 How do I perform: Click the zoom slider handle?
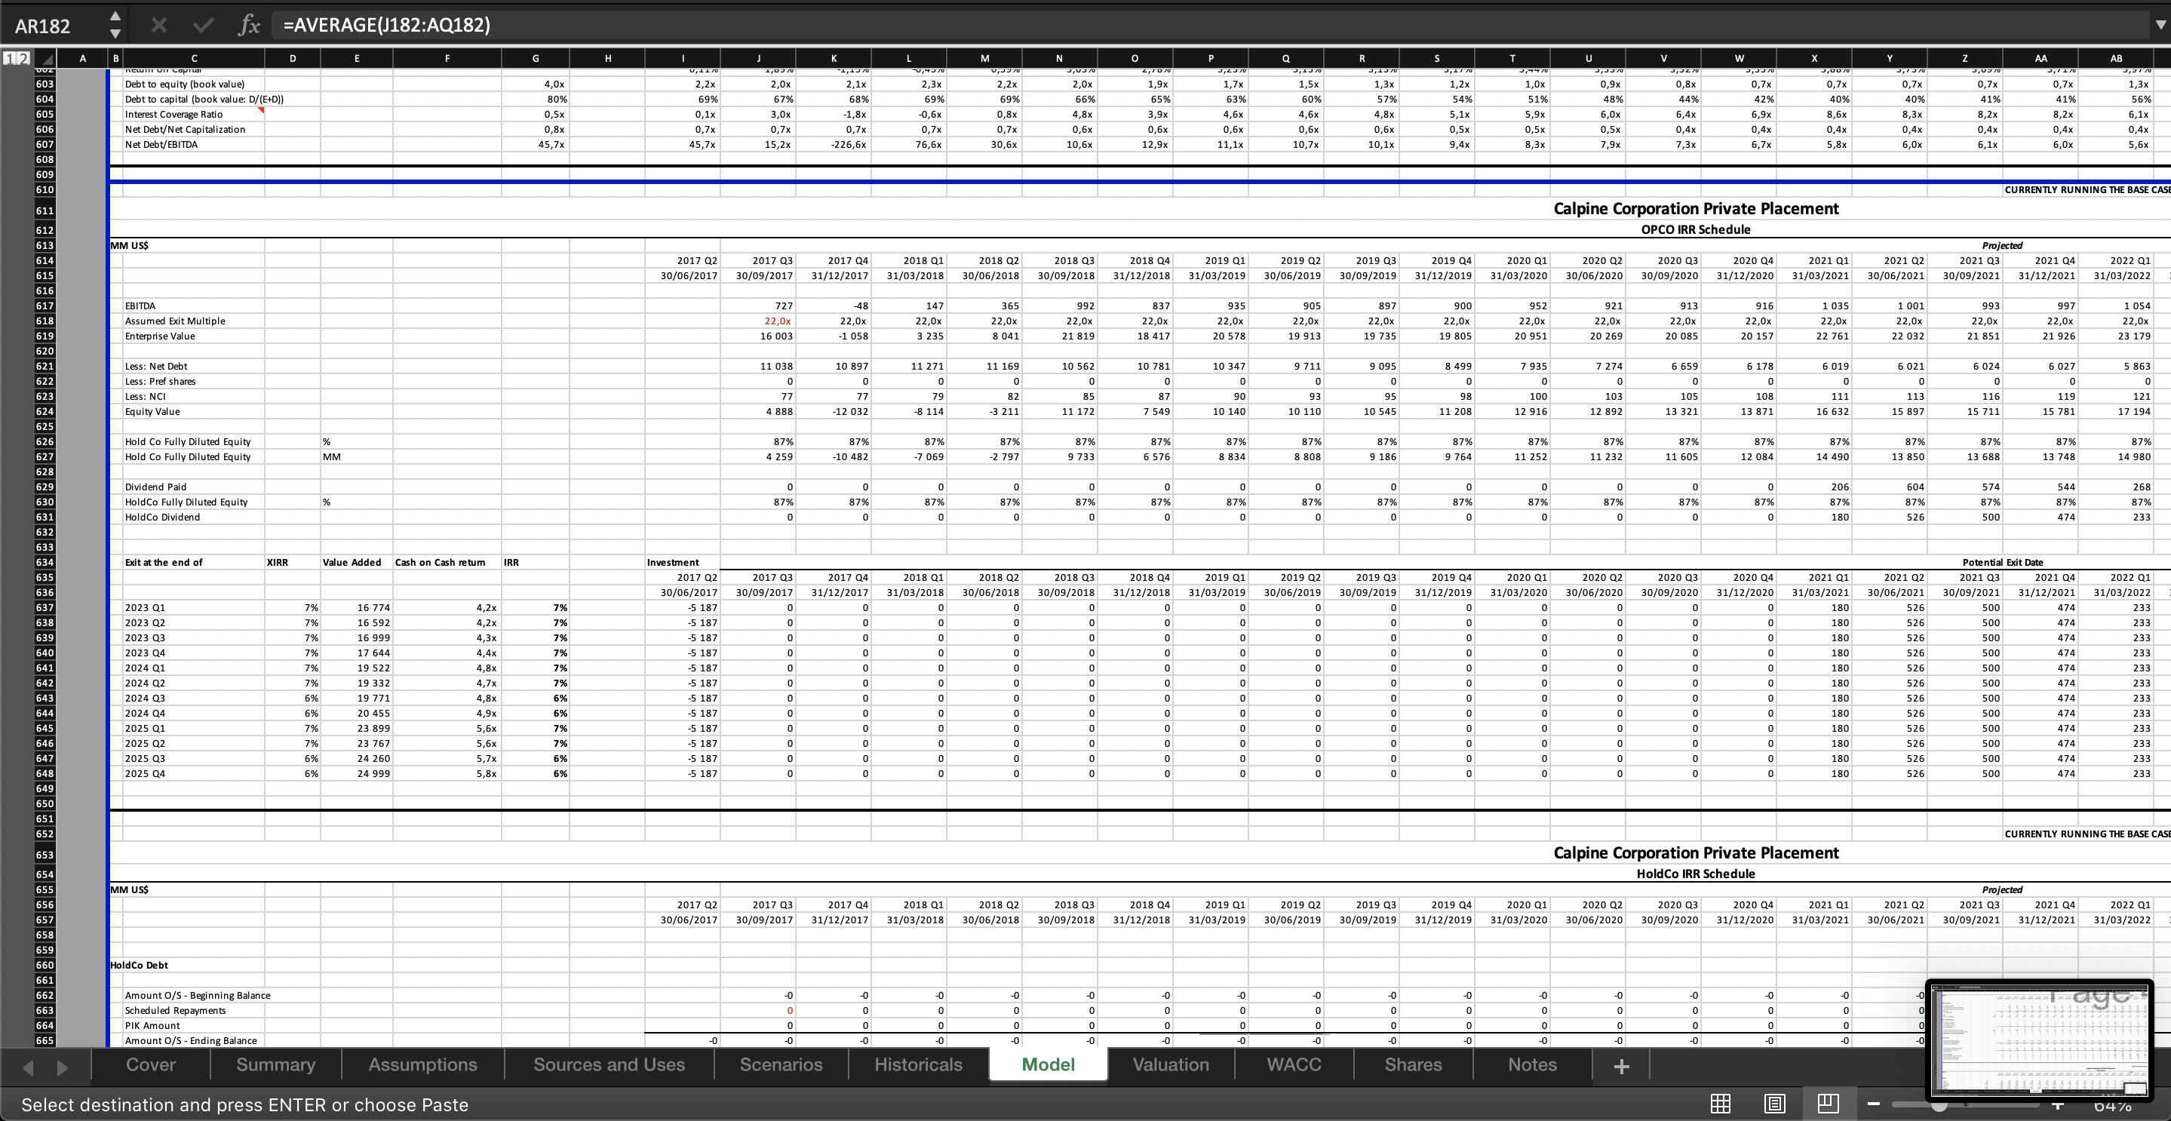tap(1939, 1104)
